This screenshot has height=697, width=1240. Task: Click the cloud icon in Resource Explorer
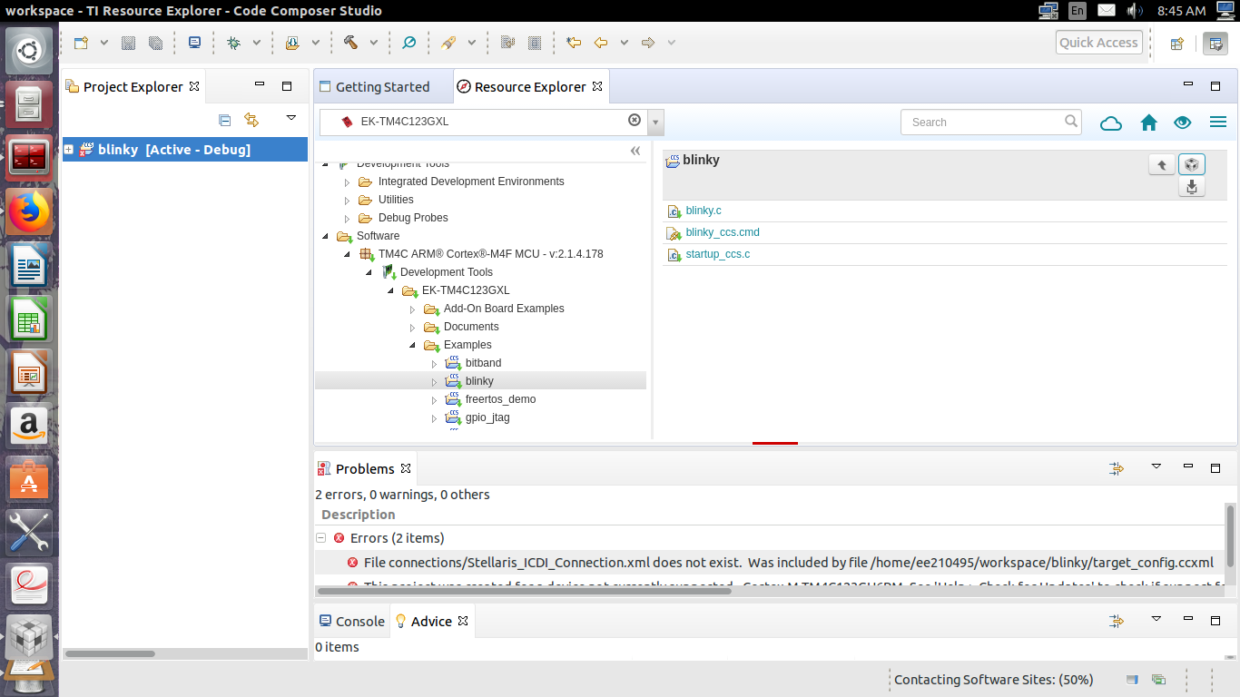1111,123
